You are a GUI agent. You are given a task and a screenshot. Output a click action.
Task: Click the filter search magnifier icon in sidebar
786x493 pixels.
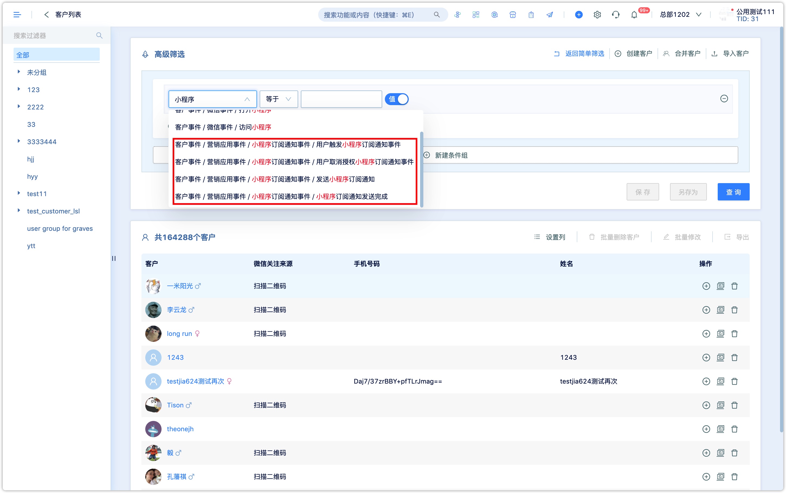click(x=99, y=35)
